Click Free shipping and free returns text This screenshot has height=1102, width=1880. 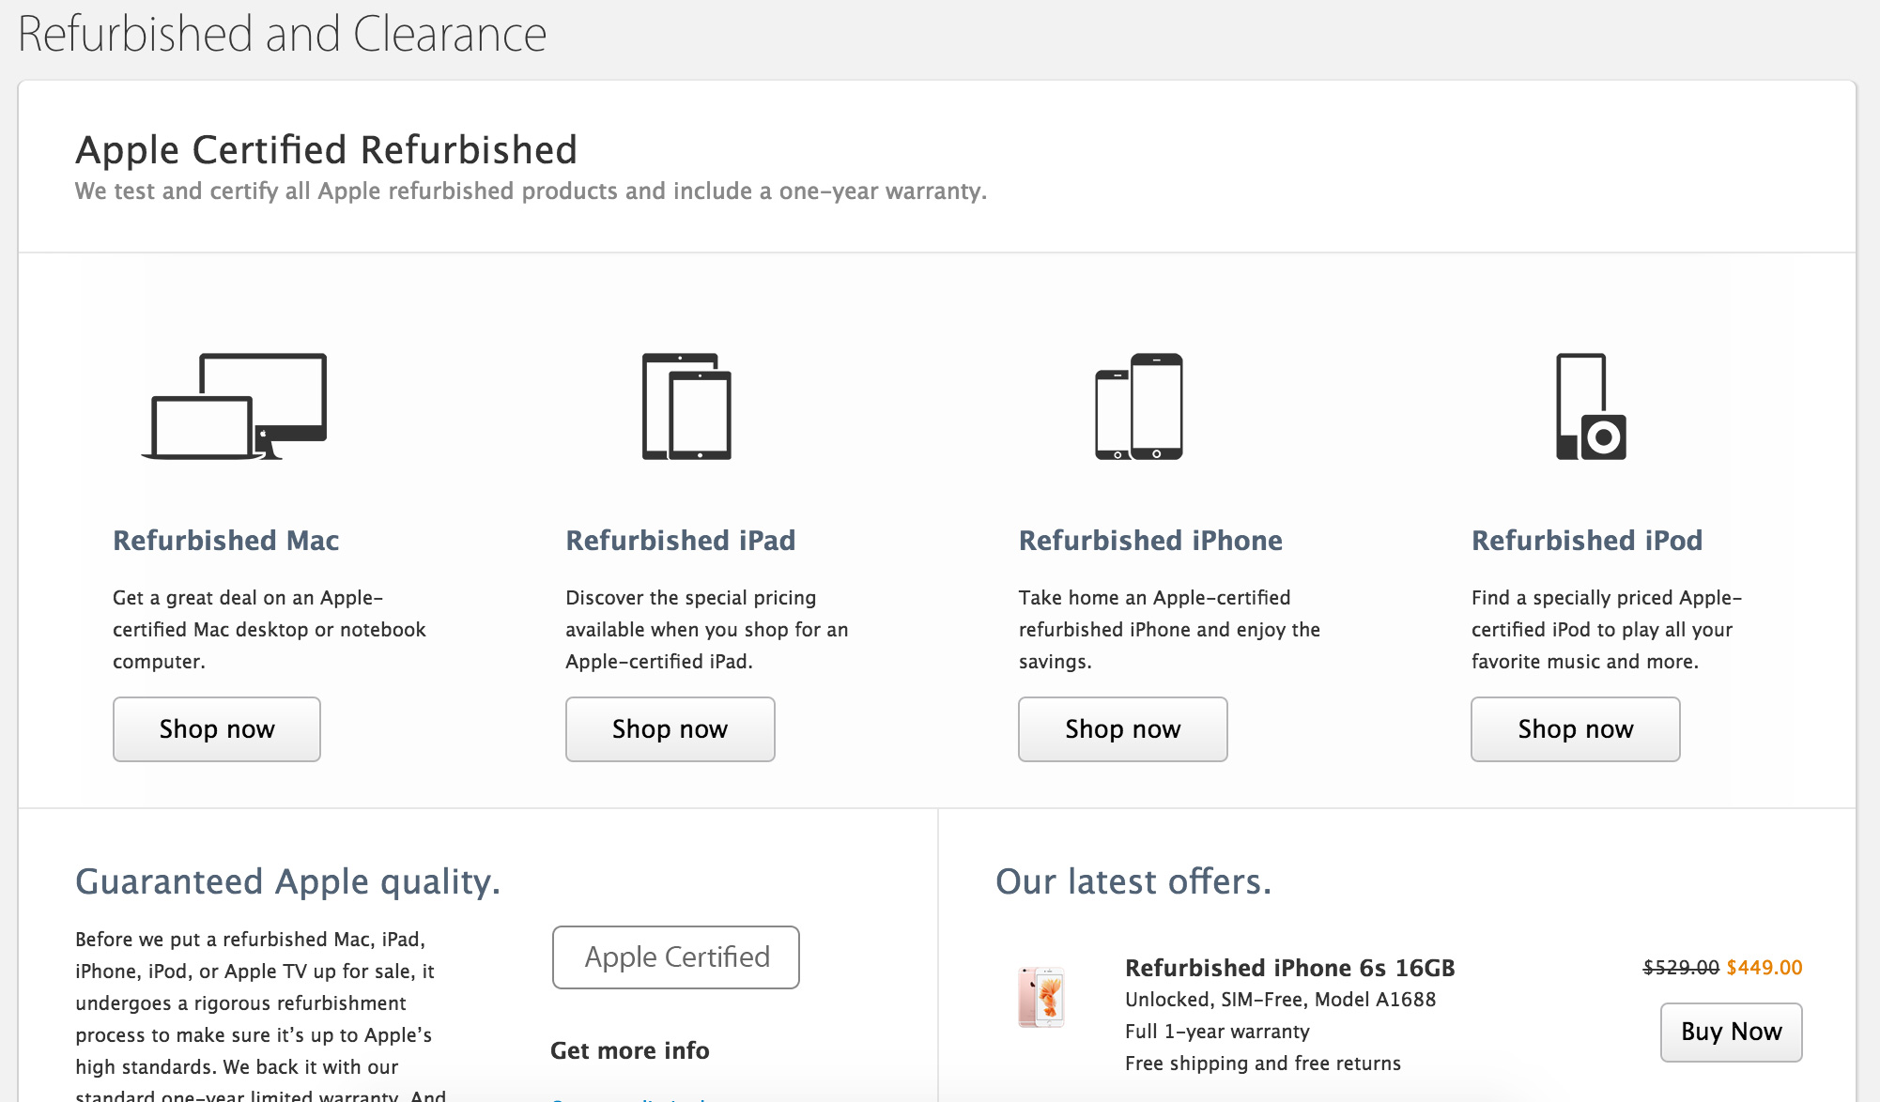click(1263, 1064)
